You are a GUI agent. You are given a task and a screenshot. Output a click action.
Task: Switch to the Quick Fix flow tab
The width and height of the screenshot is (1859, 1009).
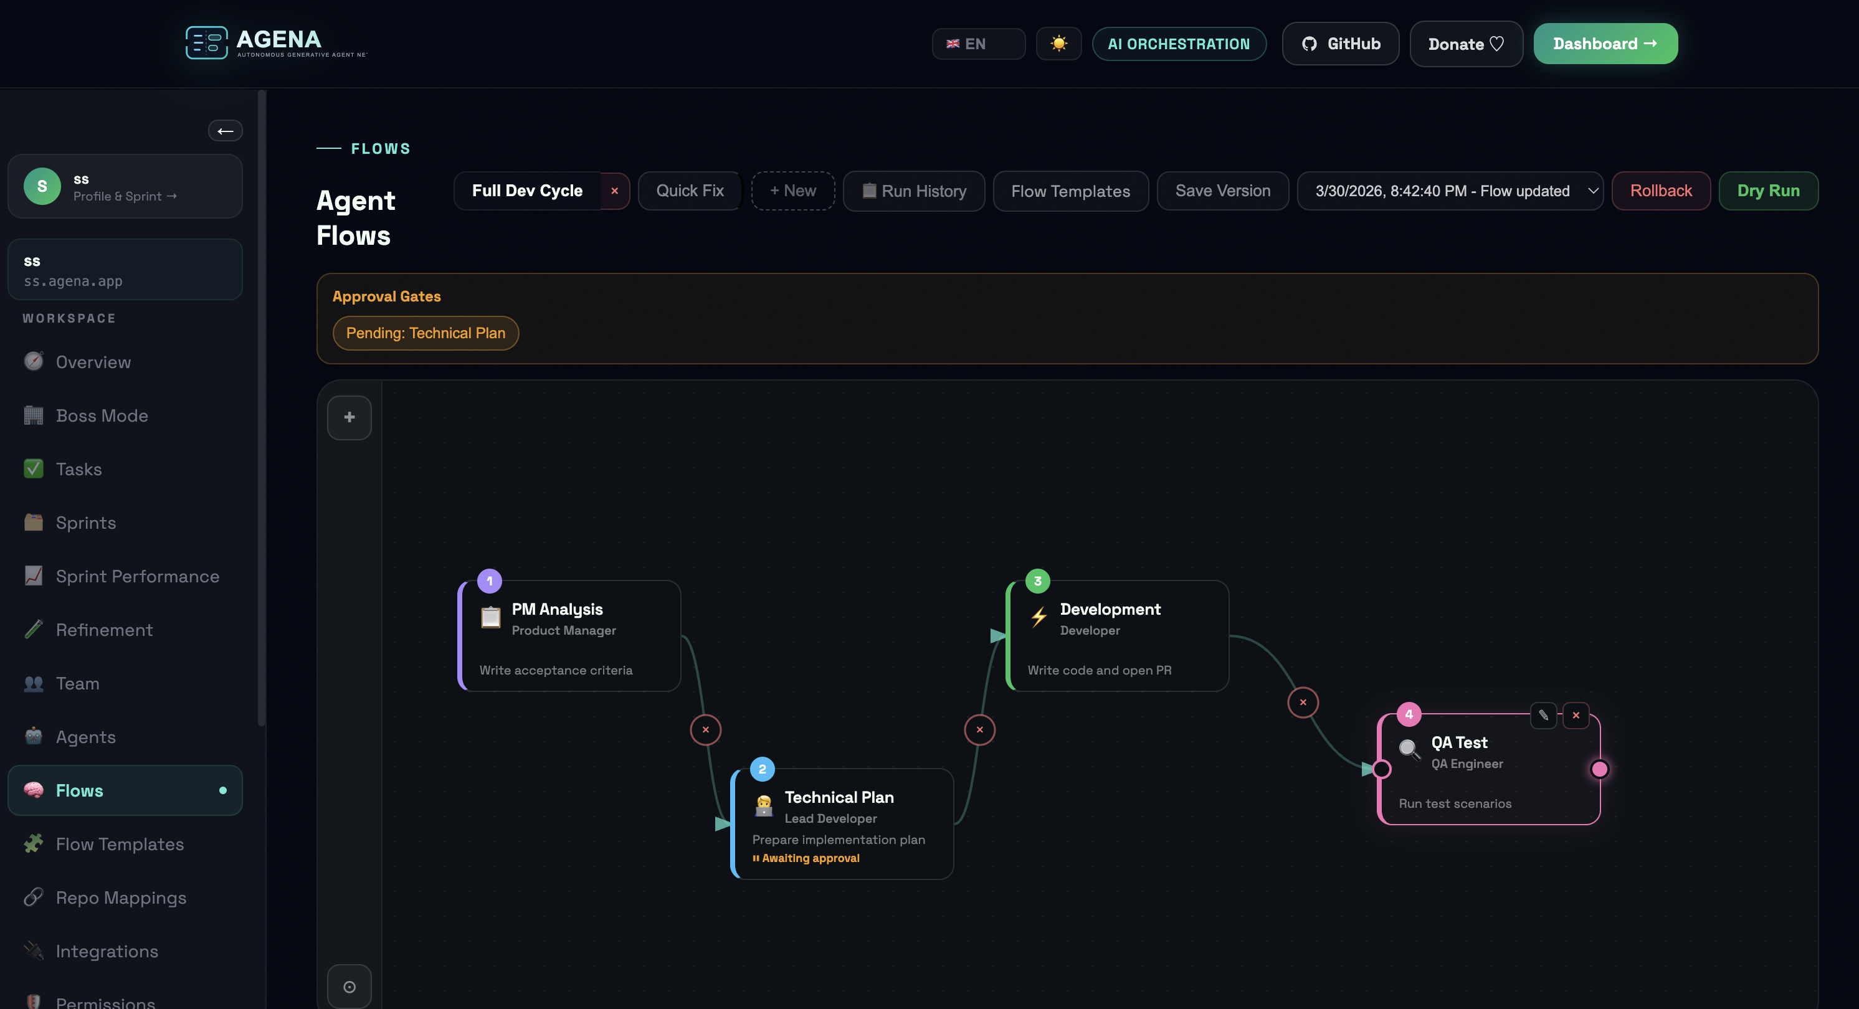click(689, 191)
